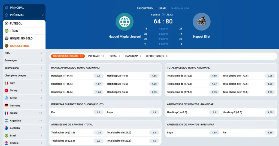
Task: Click the Basquetebol breadcrumb link
Action: click(x=145, y=8)
